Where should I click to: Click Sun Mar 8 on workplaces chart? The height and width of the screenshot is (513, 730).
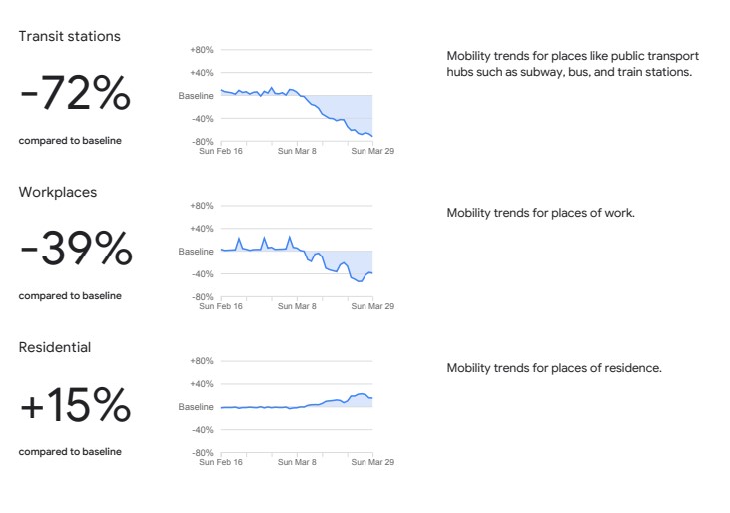click(x=297, y=306)
